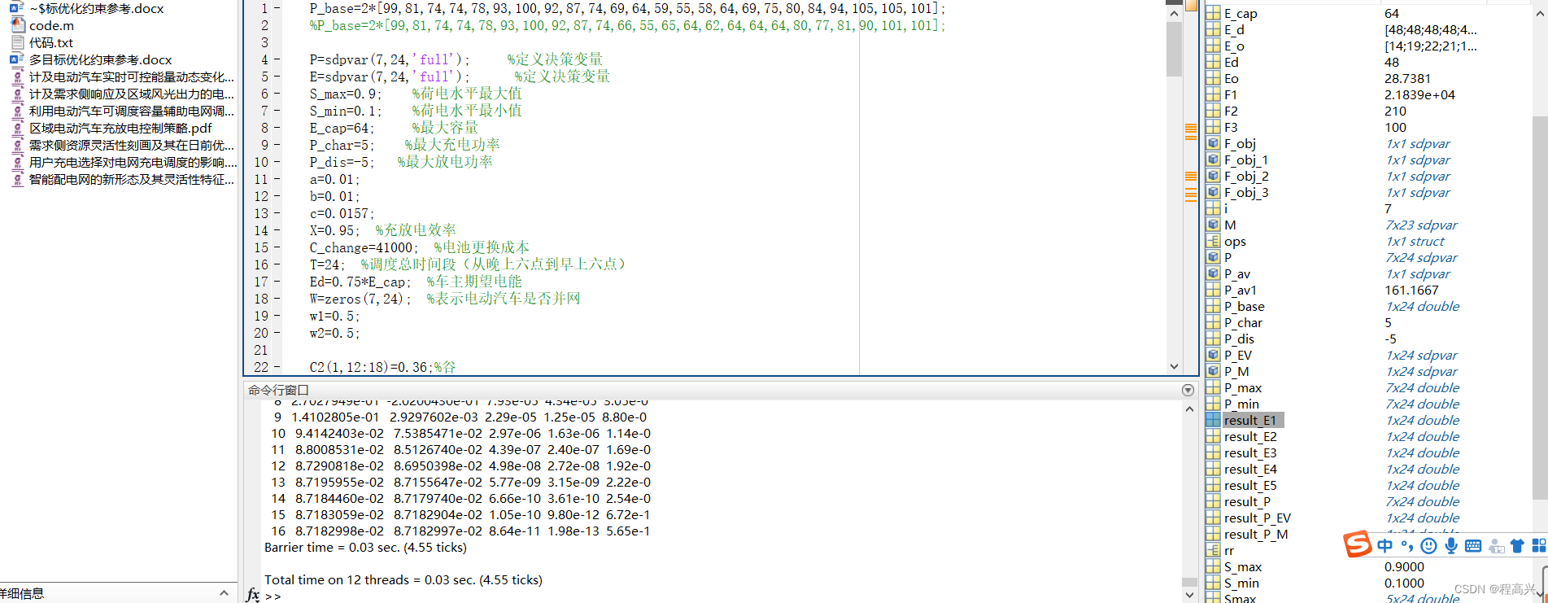This screenshot has height=603, width=1548.
Task: Click fx function browser icon
Action: (253, 595)
